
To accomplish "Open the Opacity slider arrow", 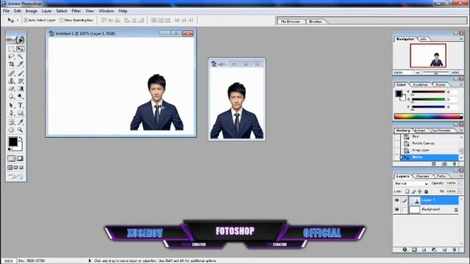I will point(460,183).
